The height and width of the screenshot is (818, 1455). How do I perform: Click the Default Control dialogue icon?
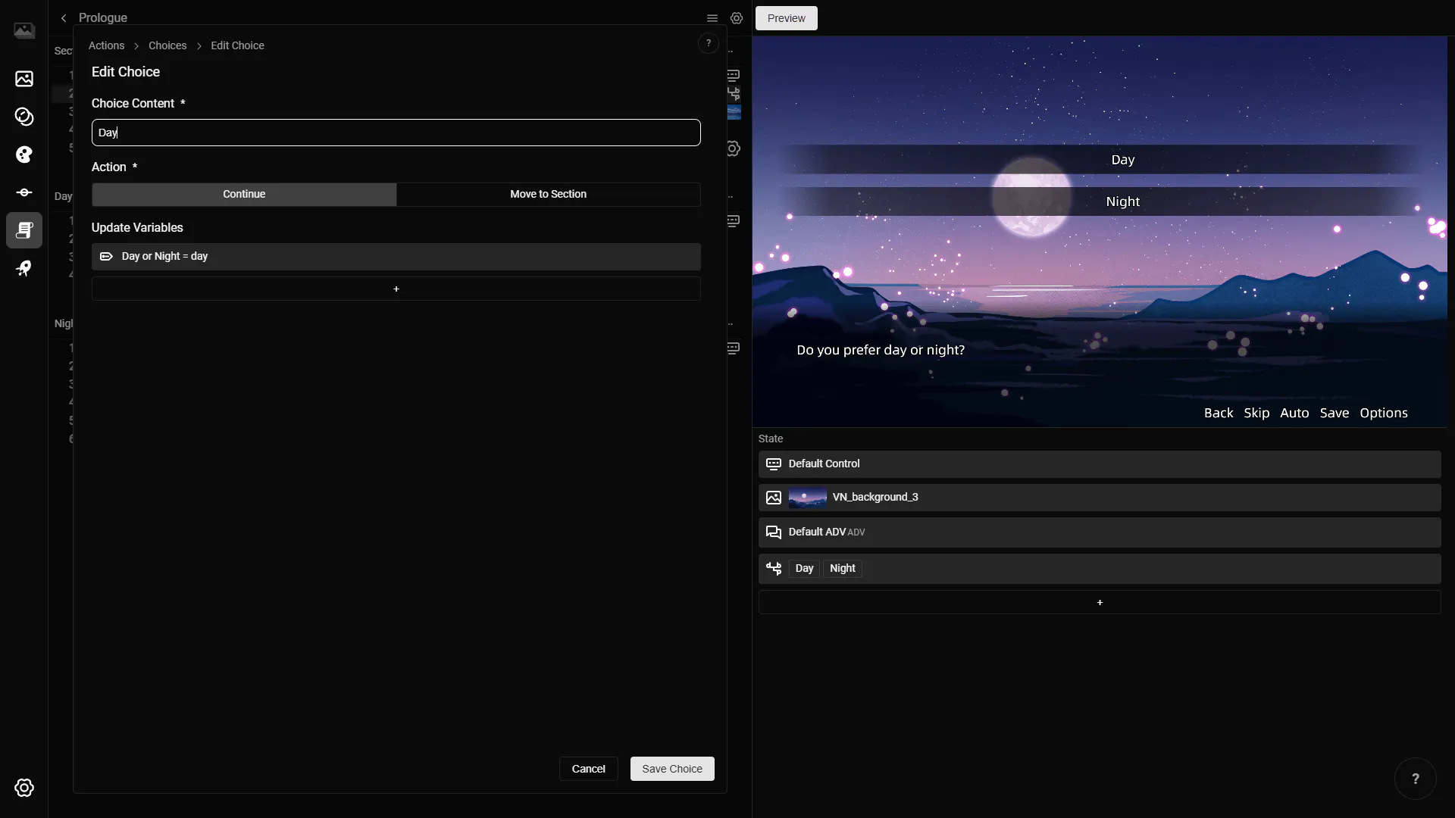coord(774,464)
